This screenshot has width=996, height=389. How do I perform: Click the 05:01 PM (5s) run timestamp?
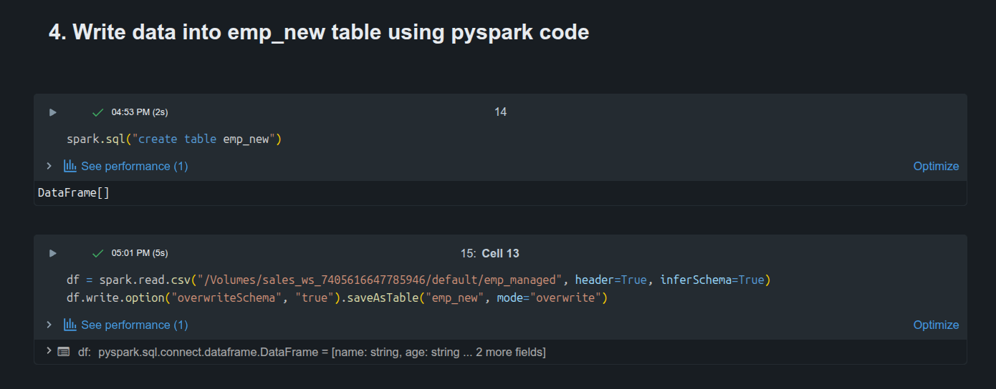point(140,253)
